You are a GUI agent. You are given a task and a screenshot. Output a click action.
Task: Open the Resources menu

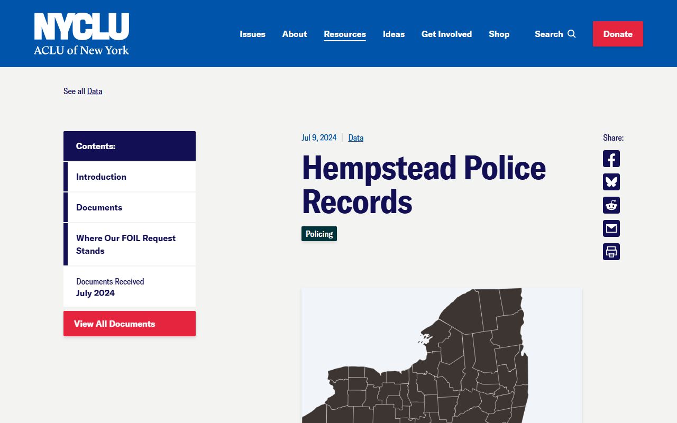click(345, 34)
